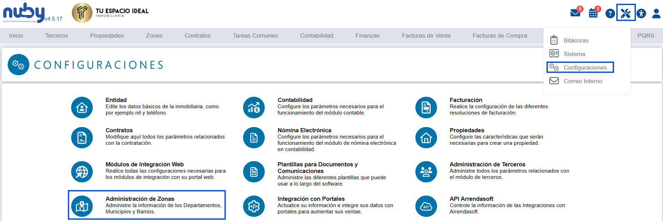Go to the Facturas de Venta tab
Image resolution: width=663 pixels, height=221 pixels.
pos(426,35)
